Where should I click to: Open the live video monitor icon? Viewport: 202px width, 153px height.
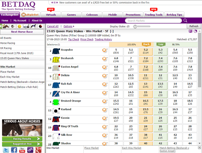pos(190,31)
